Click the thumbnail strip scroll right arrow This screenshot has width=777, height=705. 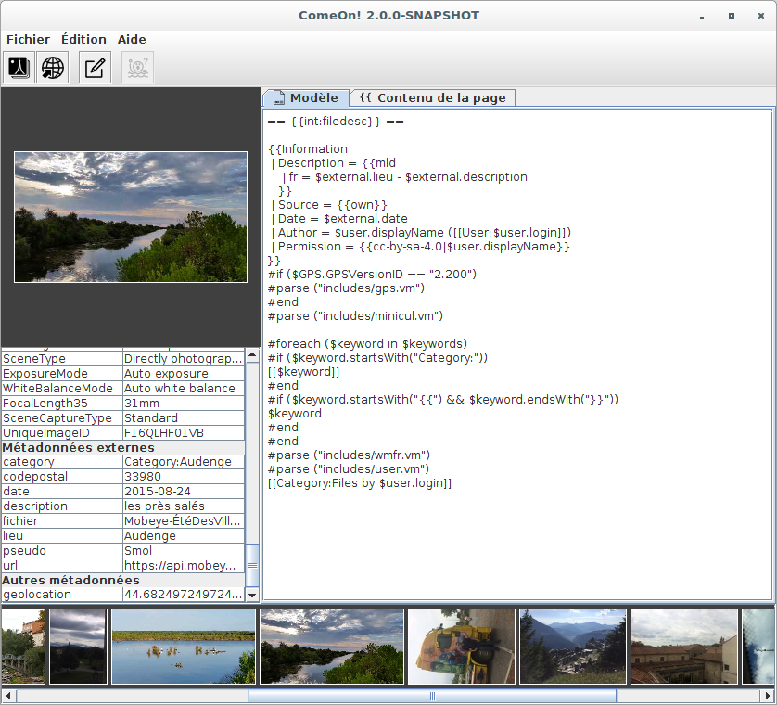tap(767, 696)
